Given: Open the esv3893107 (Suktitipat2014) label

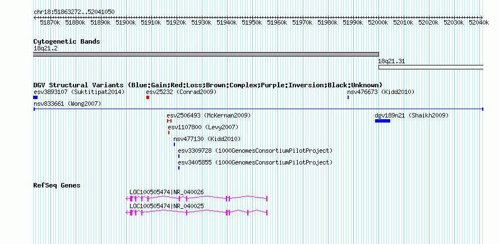Looking at the screenshot, I should (x=79, y=92).
